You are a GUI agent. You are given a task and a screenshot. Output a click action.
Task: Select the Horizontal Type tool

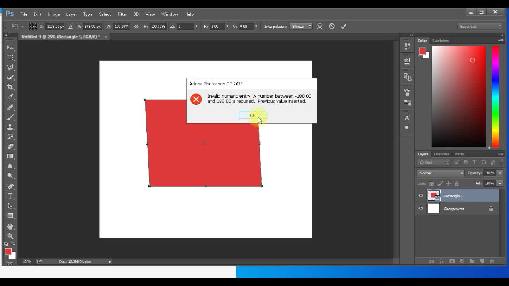10,196
